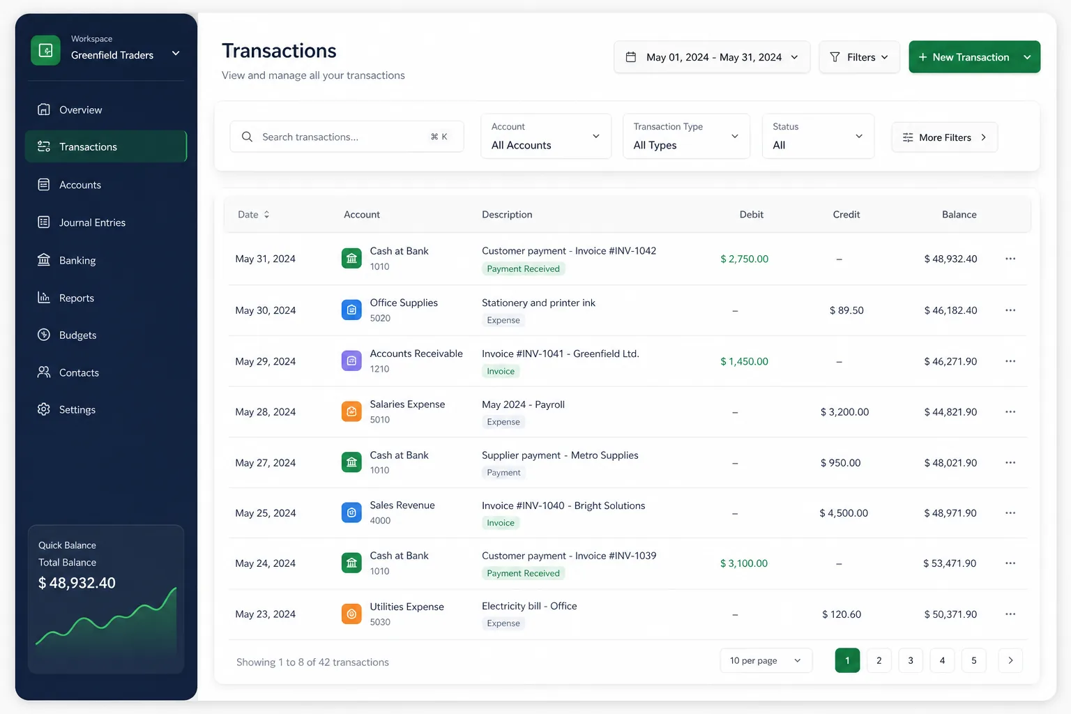Image resolution: width=1071 pixels, height=714 pixels.
Task: Click the Office Supplies account icon
Action: pos(351,310)
